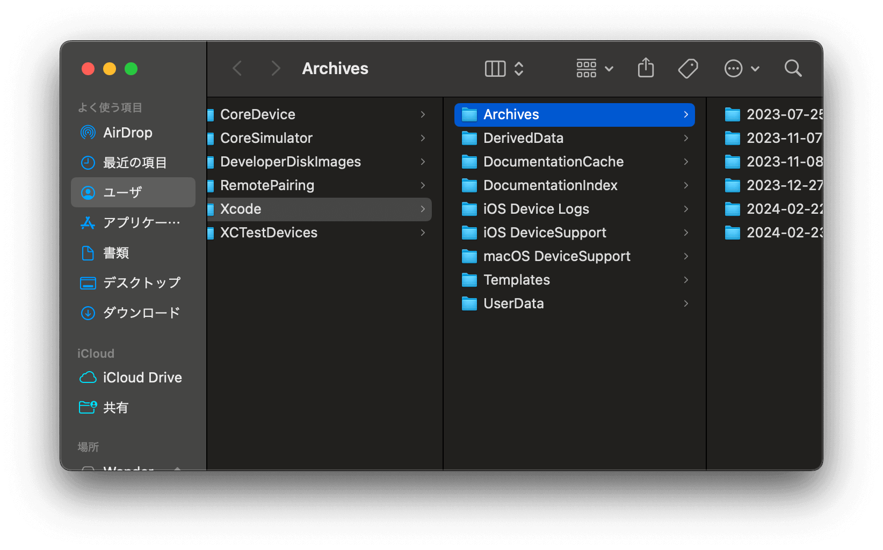Open 書類 in the sidebar
The height and width of the screenshot is (550, 883).
pos(133,252)
